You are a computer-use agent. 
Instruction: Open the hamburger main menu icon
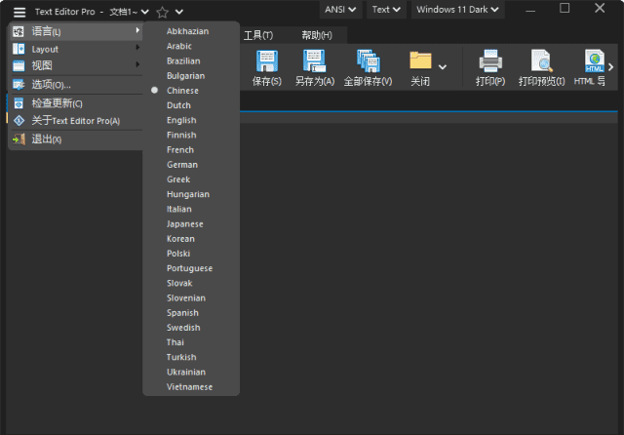19,12
